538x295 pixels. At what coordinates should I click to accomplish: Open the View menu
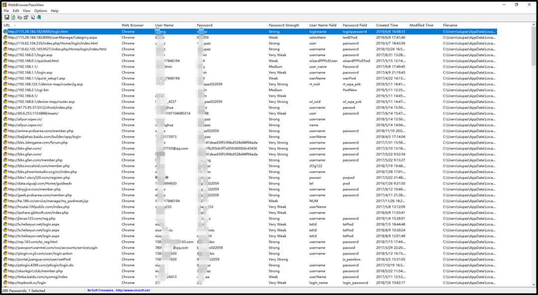(x=26, y=10)
